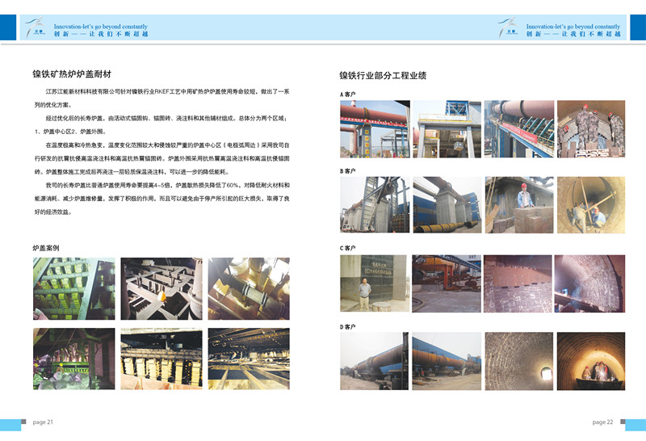Click the C客户 label
This screenshot has height=441, width=646.
[348, 248]
